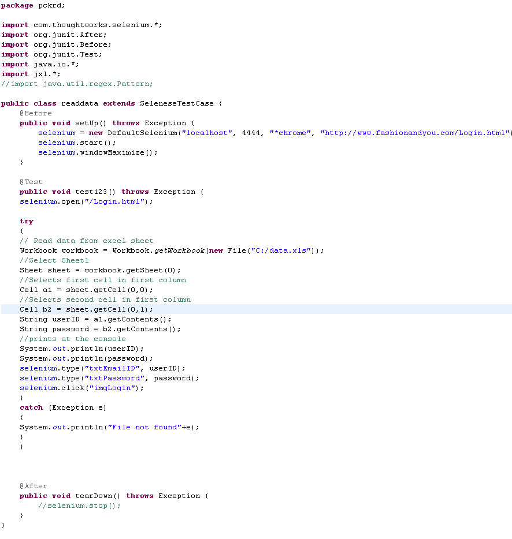Click commented 'import java.util.regex.Pattern' line

[x=77, y=84]
